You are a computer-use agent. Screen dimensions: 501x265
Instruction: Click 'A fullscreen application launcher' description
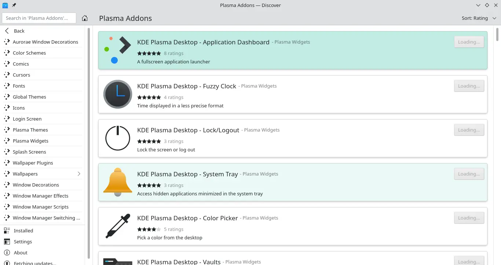pyautogui.click(x=173, y=62)
